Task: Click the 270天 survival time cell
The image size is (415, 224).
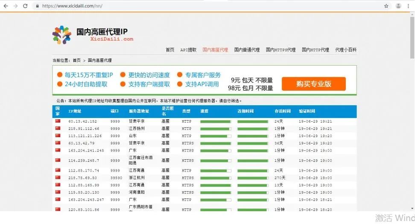Action: (280, 178)
